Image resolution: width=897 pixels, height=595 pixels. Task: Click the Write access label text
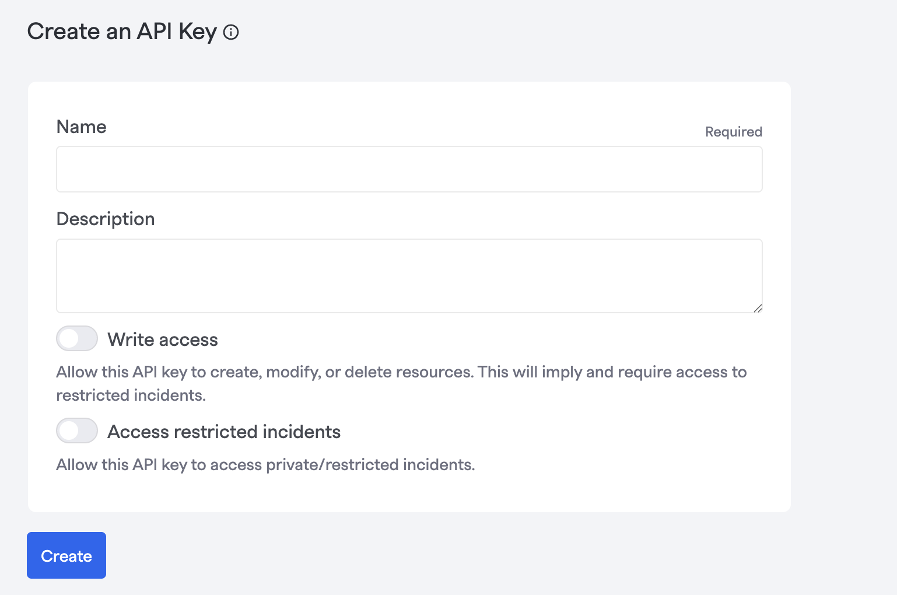coord(163,339)
